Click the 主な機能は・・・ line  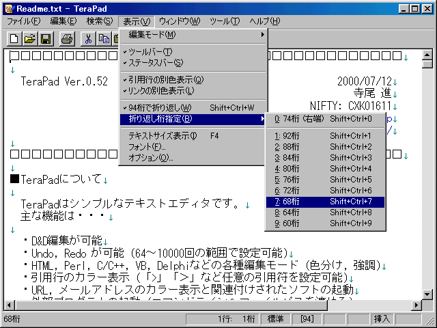pos(64,216)
